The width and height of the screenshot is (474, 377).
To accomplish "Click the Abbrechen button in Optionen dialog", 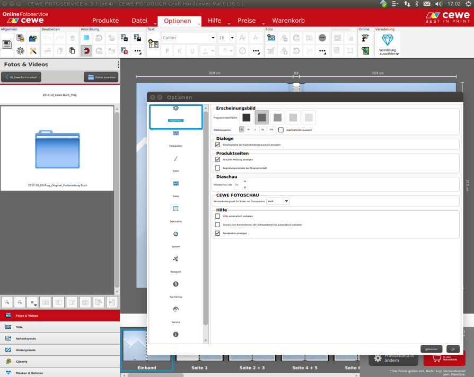I will click(431, 349).
